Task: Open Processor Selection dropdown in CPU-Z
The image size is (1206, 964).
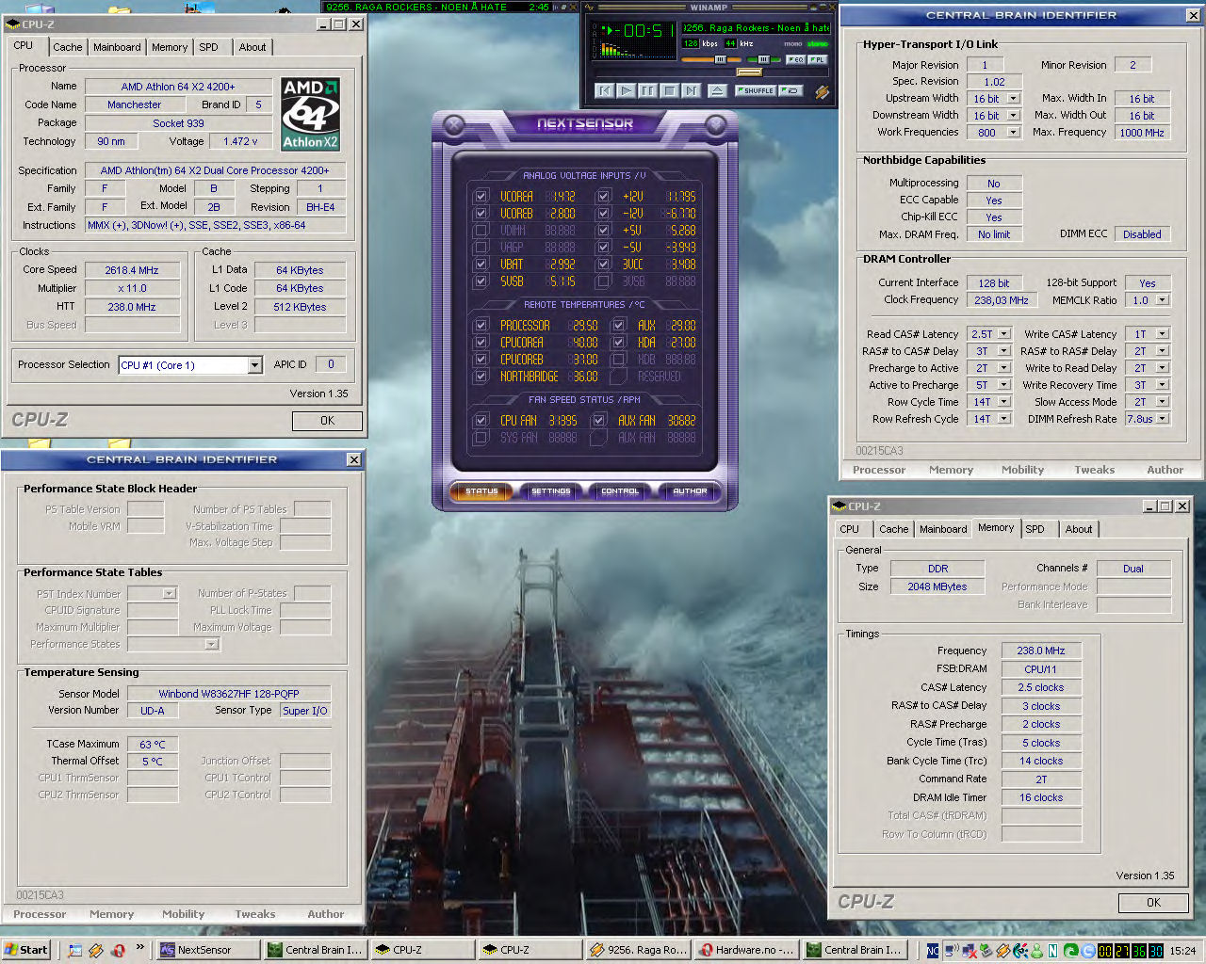Action: pos(254,365)
